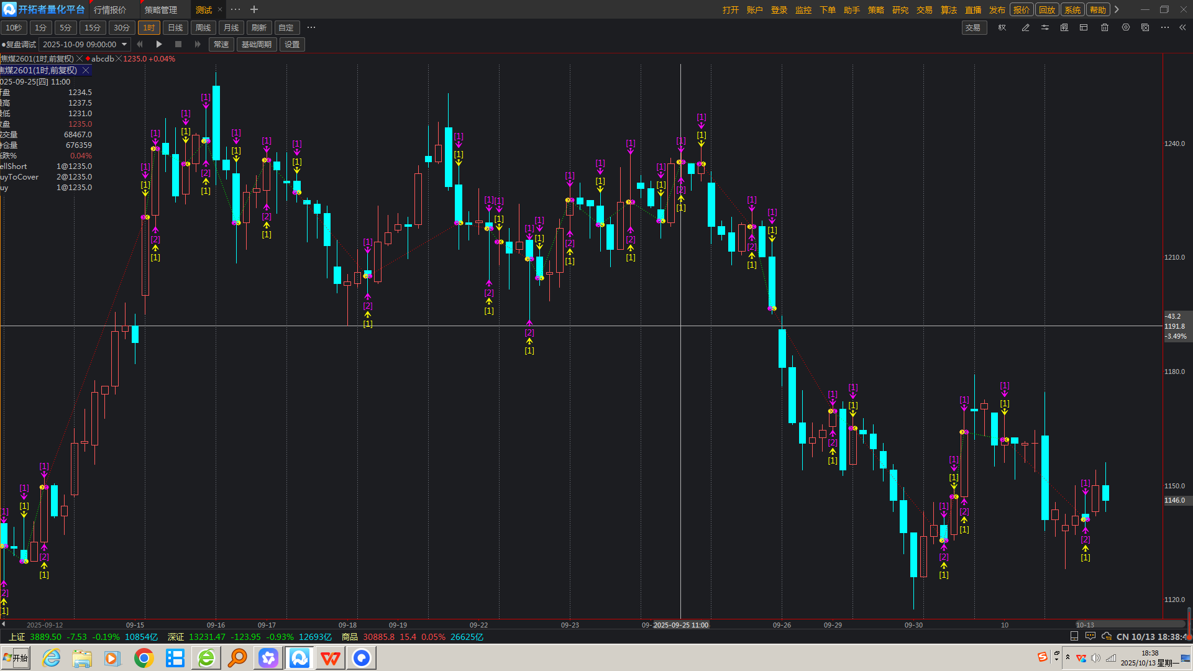Select the 1时 period toggle
1193x671 pixels.
point(149,28)
